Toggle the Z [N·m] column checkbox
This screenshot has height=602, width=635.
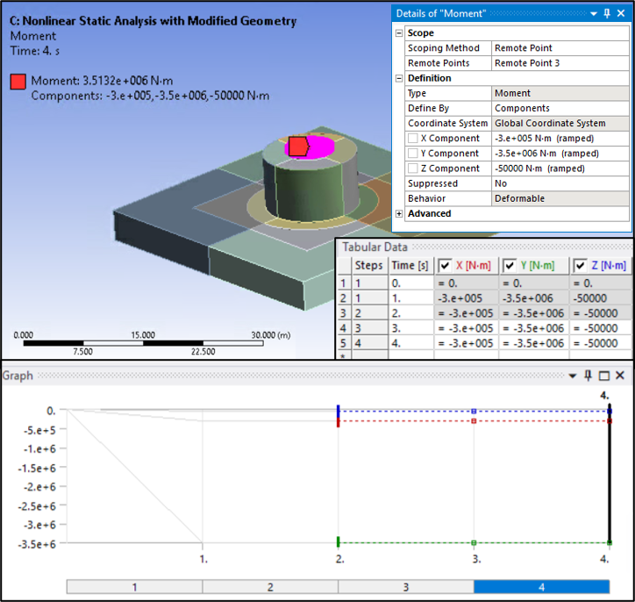[581, 266]
